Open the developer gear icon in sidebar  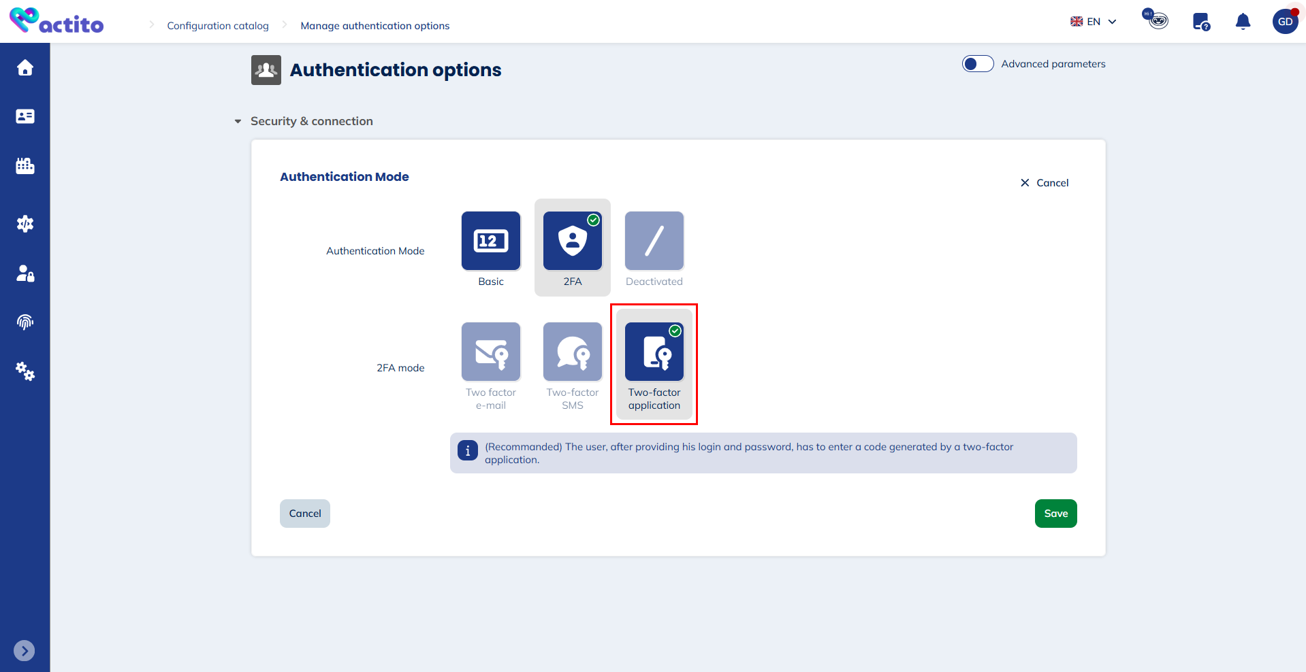point(25,223)
